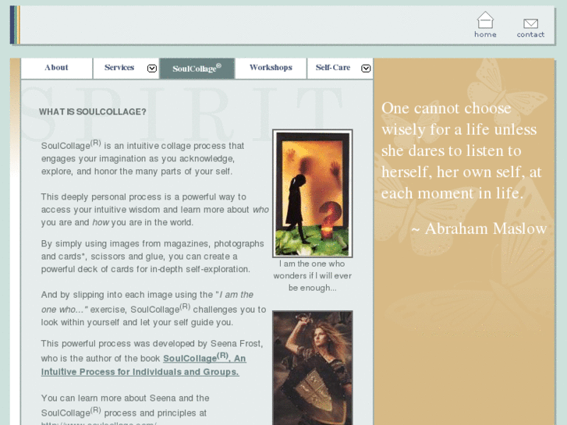Expand the Self-Care dropdown arrow
This screenshot has width=567, height=425.
click(x=366, y=69)
